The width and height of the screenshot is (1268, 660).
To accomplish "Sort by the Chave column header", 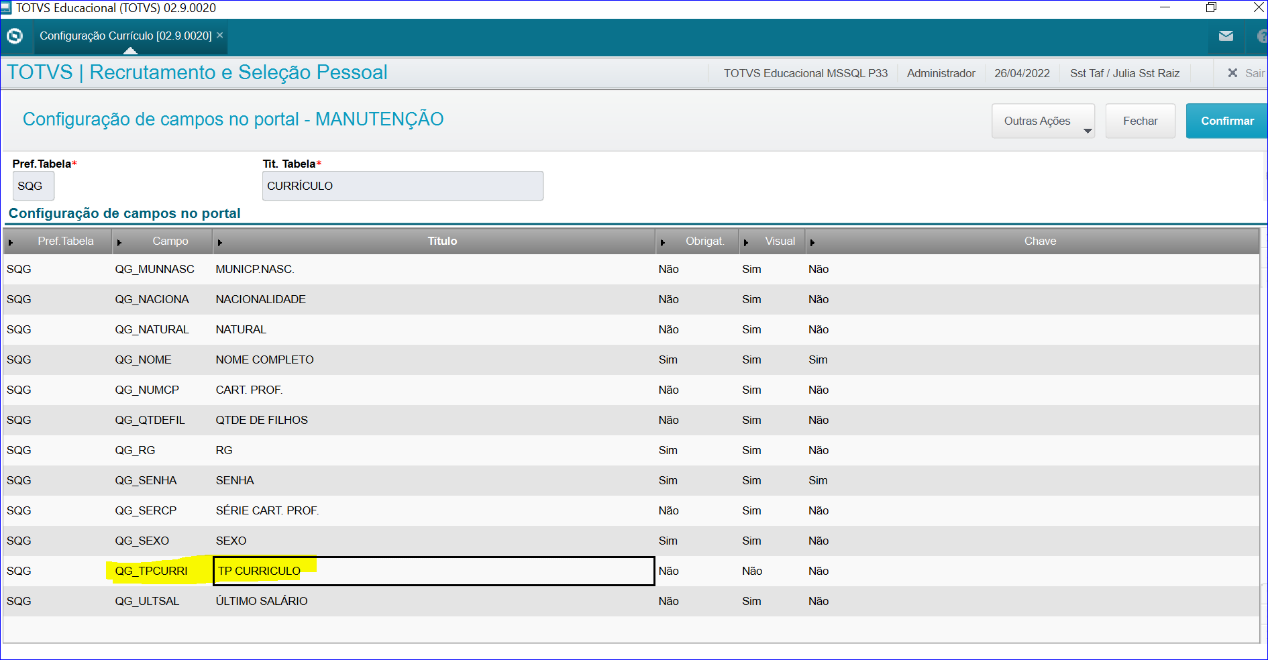I will click(x=1033, y=241).
